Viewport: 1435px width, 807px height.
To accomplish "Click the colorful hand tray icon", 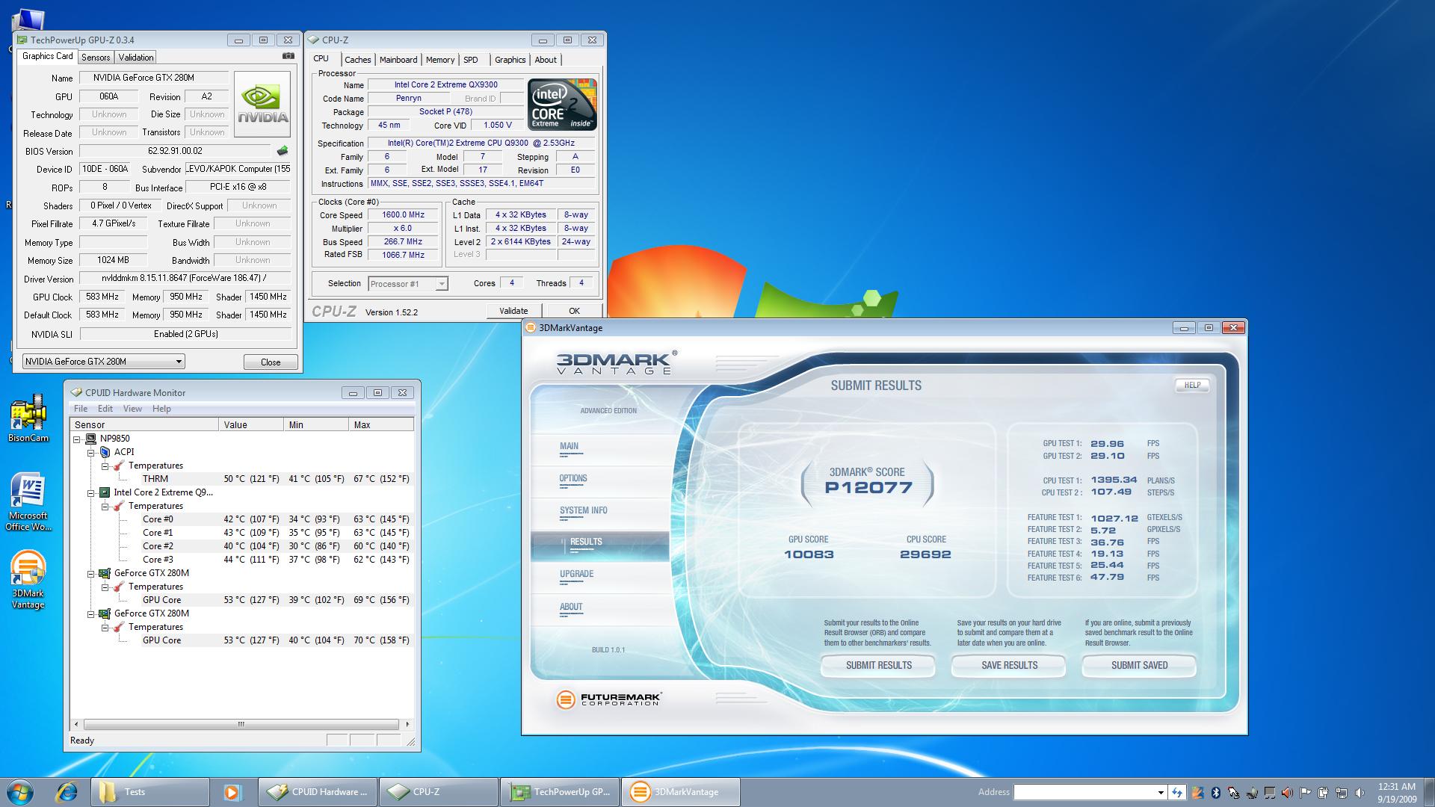I will pyautogui.click(x=1197, y=793).
